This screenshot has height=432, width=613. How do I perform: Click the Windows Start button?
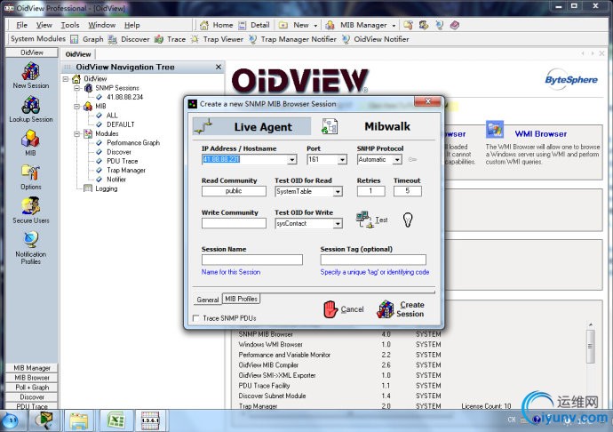click(12, 420)
